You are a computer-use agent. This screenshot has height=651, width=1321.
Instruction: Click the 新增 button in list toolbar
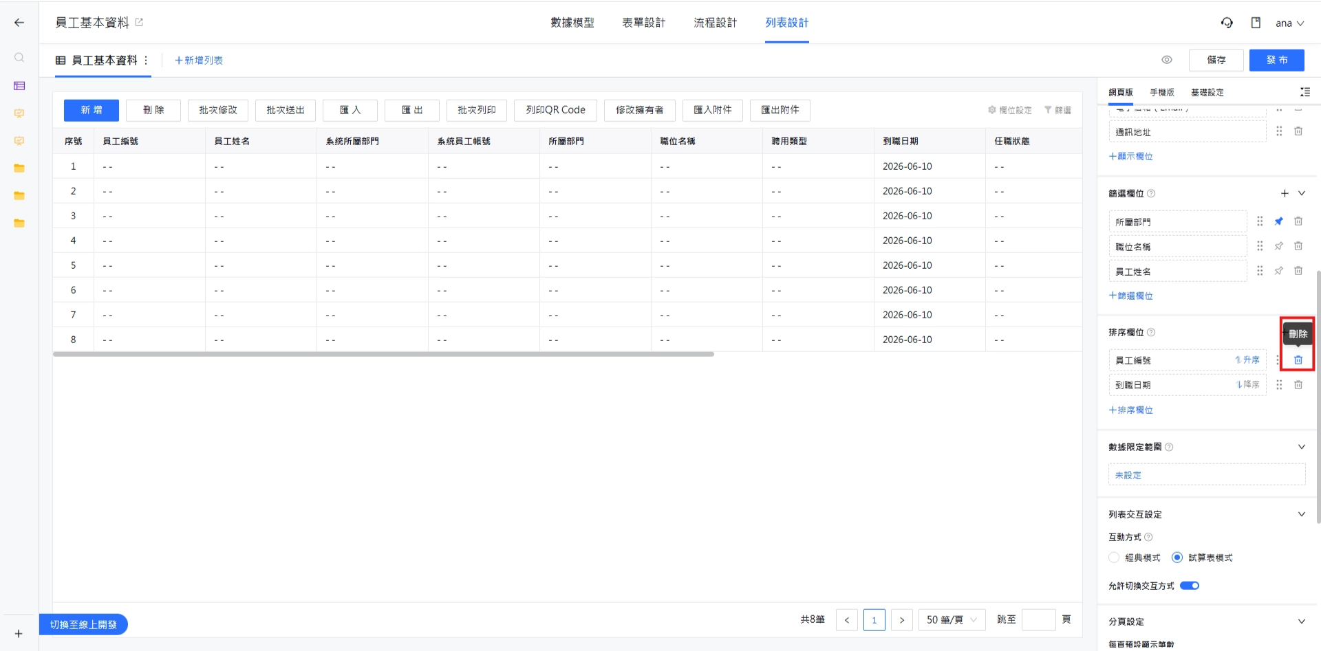click(x=92, y=110)
